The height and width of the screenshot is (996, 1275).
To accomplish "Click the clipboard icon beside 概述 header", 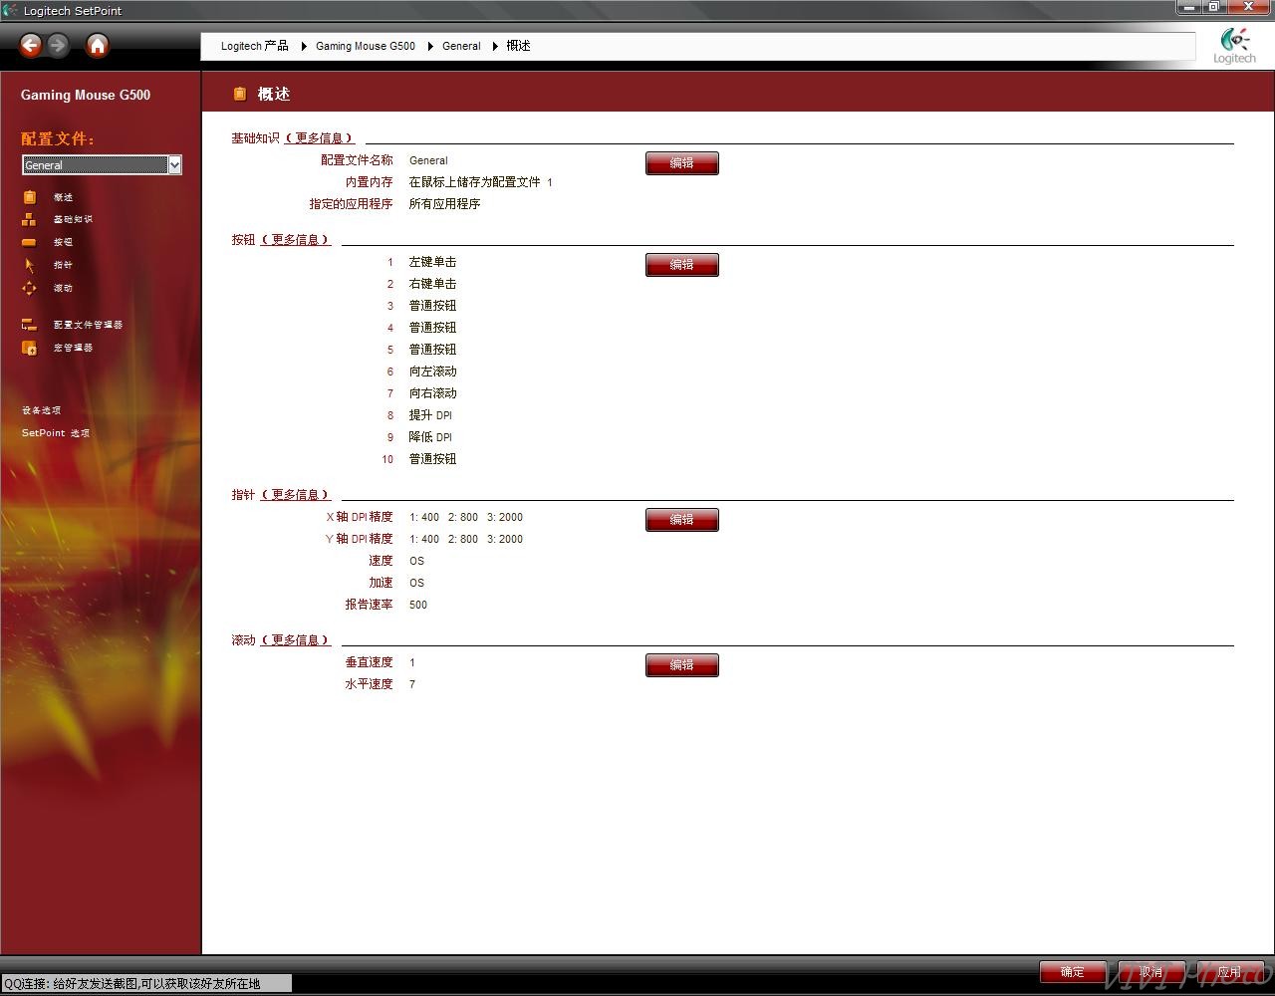I will 239,94.
